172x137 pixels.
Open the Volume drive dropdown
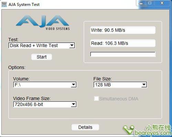pyautogui.click(x=45, y=85)
